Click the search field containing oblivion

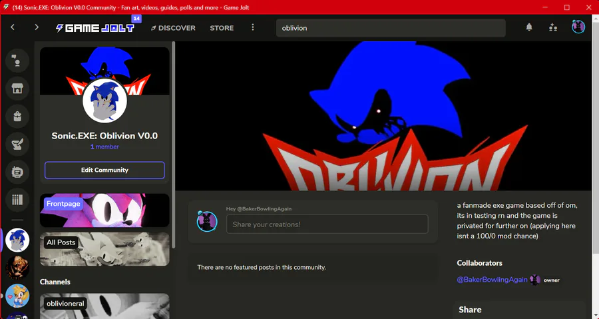[x=391, y=28]
